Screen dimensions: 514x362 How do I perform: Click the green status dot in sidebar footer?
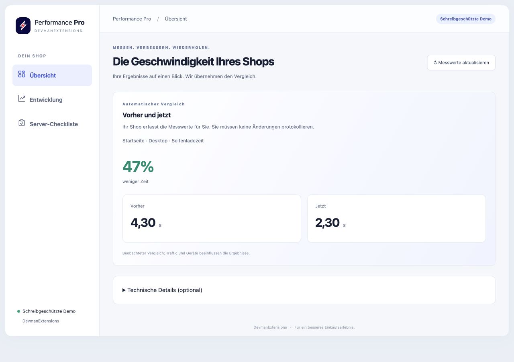[18, 311]
